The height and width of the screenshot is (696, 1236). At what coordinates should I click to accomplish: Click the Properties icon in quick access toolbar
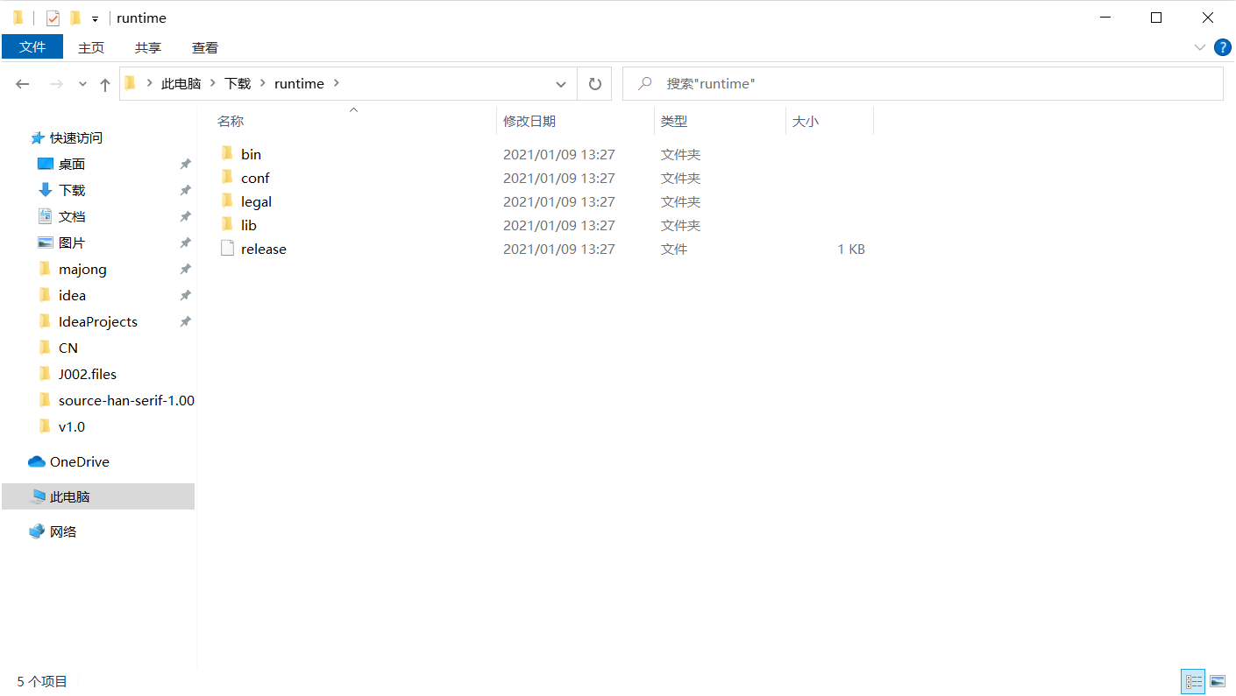pyautogui.click(x=53, y=18)
